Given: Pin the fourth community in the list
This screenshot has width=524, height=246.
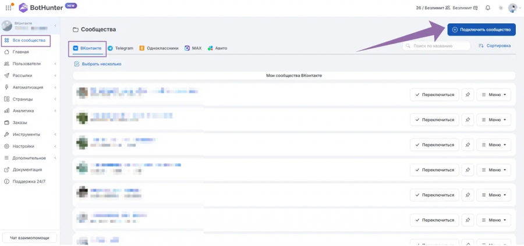Looking at the screenshot, I should (x=468, y=170).
